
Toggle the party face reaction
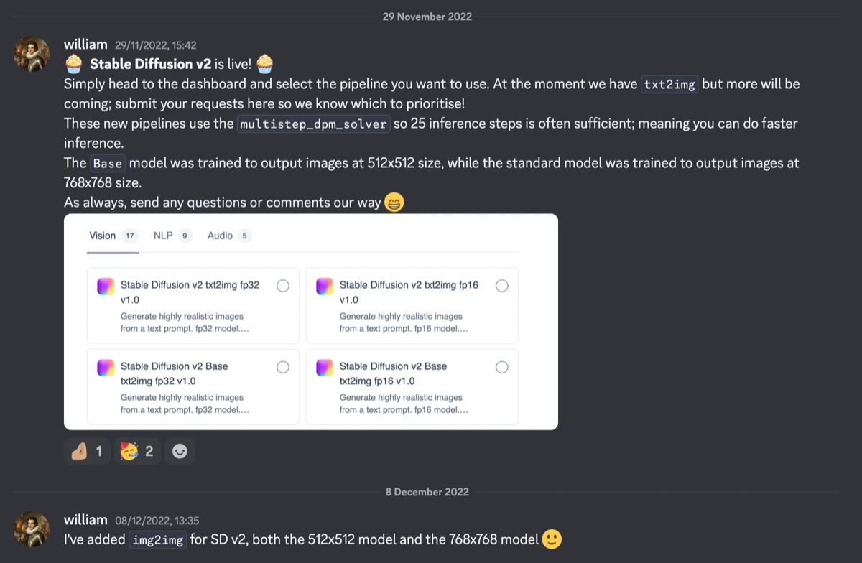tap(137, 451)
